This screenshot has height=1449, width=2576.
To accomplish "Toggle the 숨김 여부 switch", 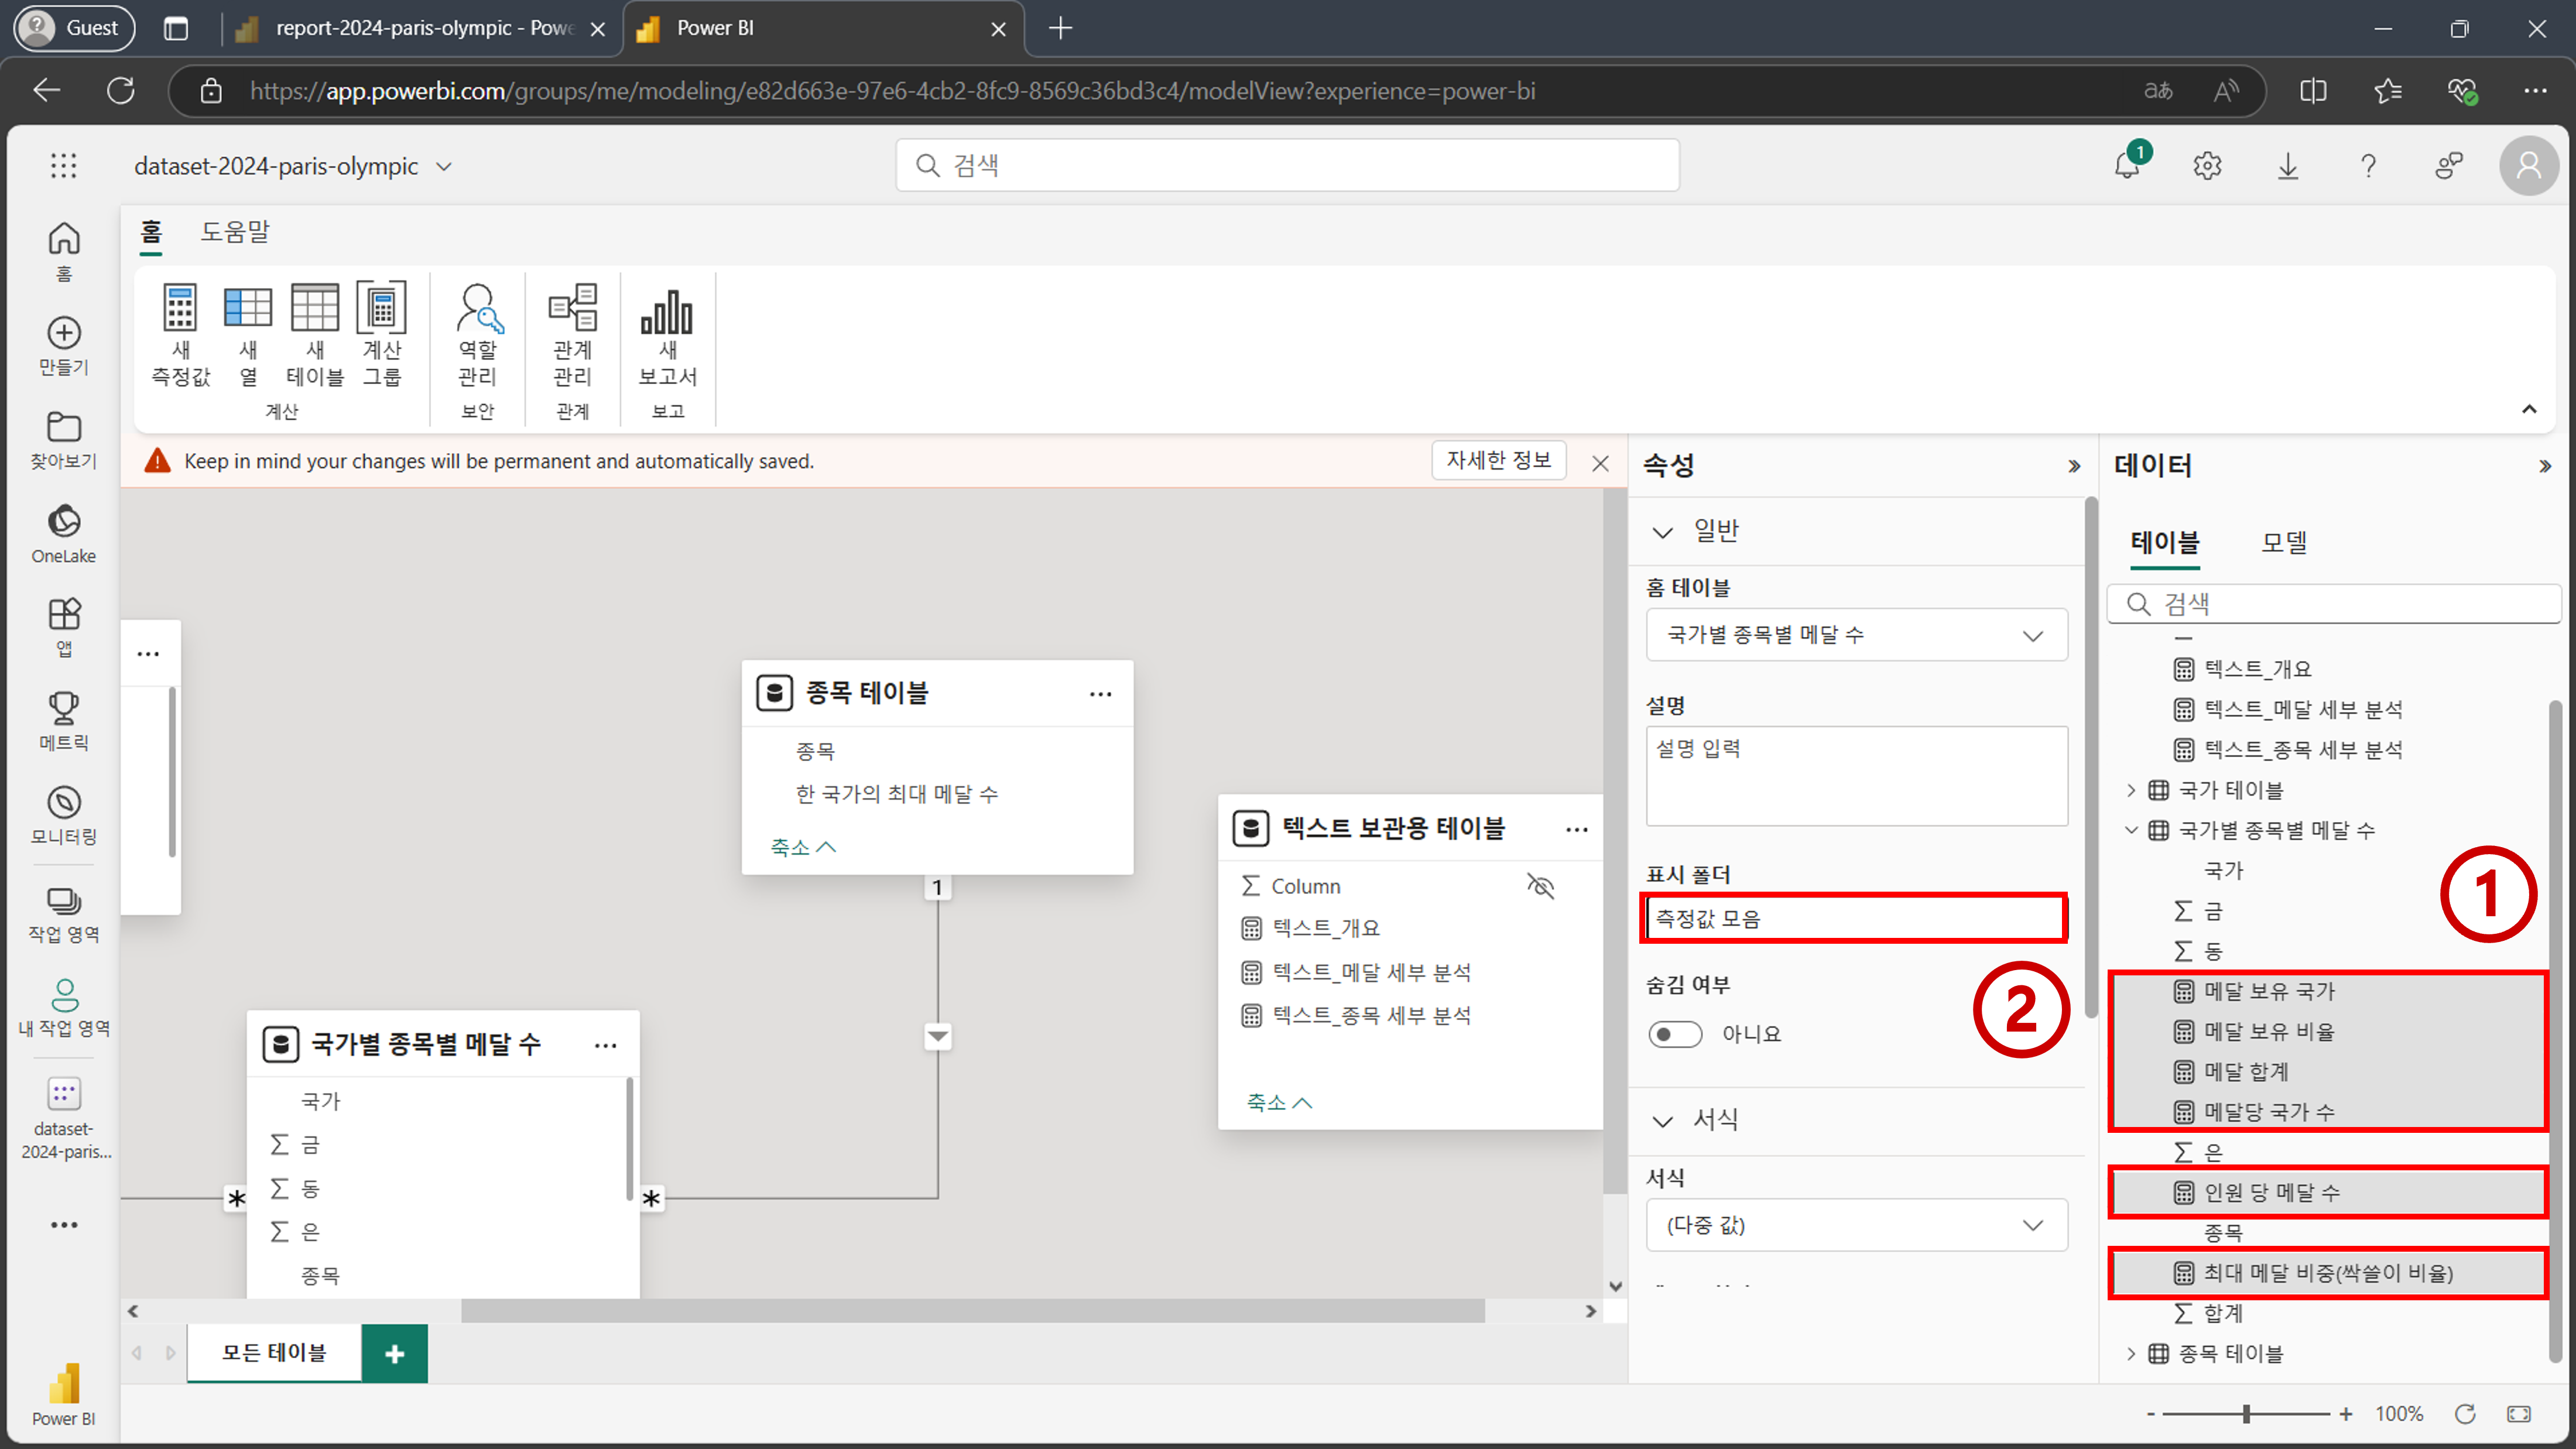I will (1676, 1034).
